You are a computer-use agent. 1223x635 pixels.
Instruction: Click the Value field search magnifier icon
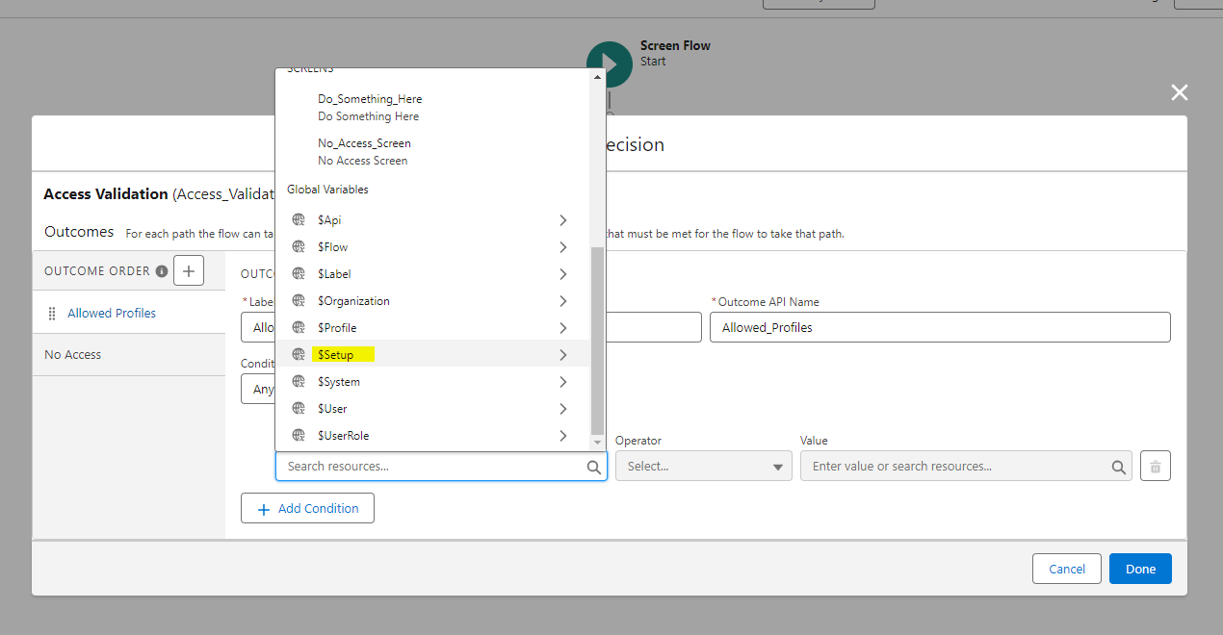pyautogui.click(x=1118, y=467)
